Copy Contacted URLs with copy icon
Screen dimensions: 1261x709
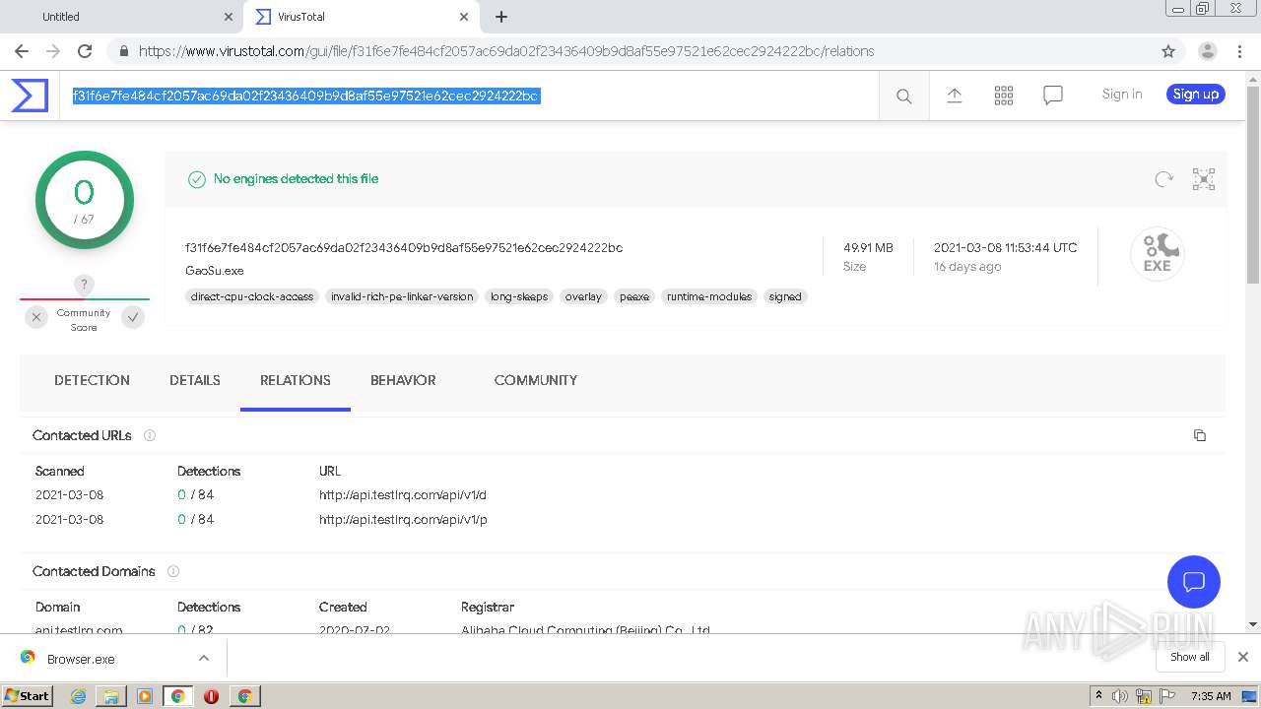click(1200, 435)
